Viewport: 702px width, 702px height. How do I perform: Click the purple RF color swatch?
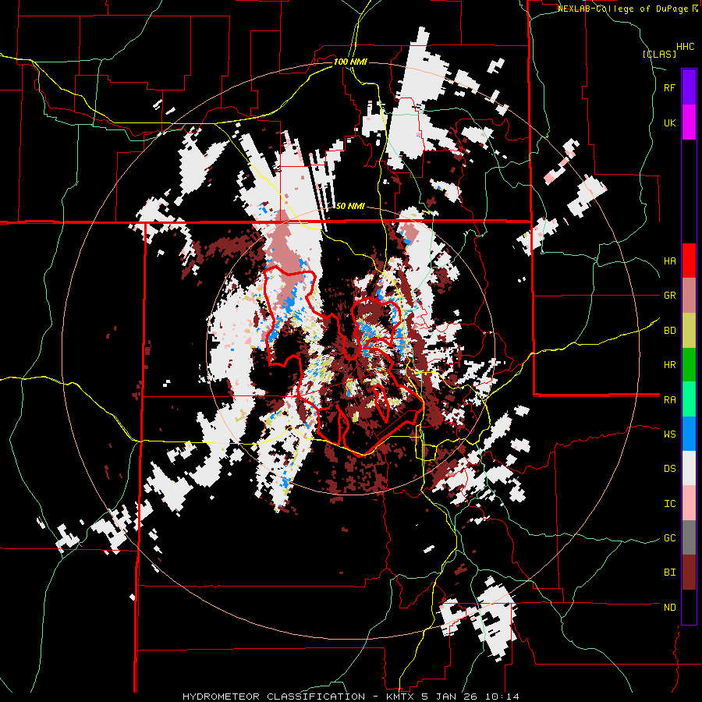(689, 87)
